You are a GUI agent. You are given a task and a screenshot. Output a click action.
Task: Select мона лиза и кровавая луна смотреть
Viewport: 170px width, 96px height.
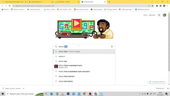coord(84,71)
